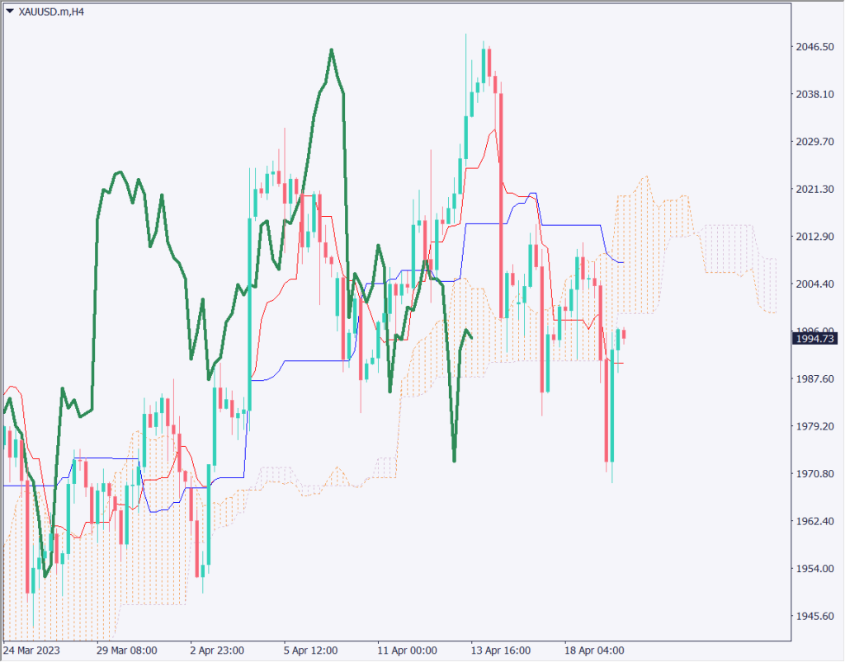This screenshot has height=662, width=845.
Task: Click the orange cloud at far right edge
Action: point(769,285)
